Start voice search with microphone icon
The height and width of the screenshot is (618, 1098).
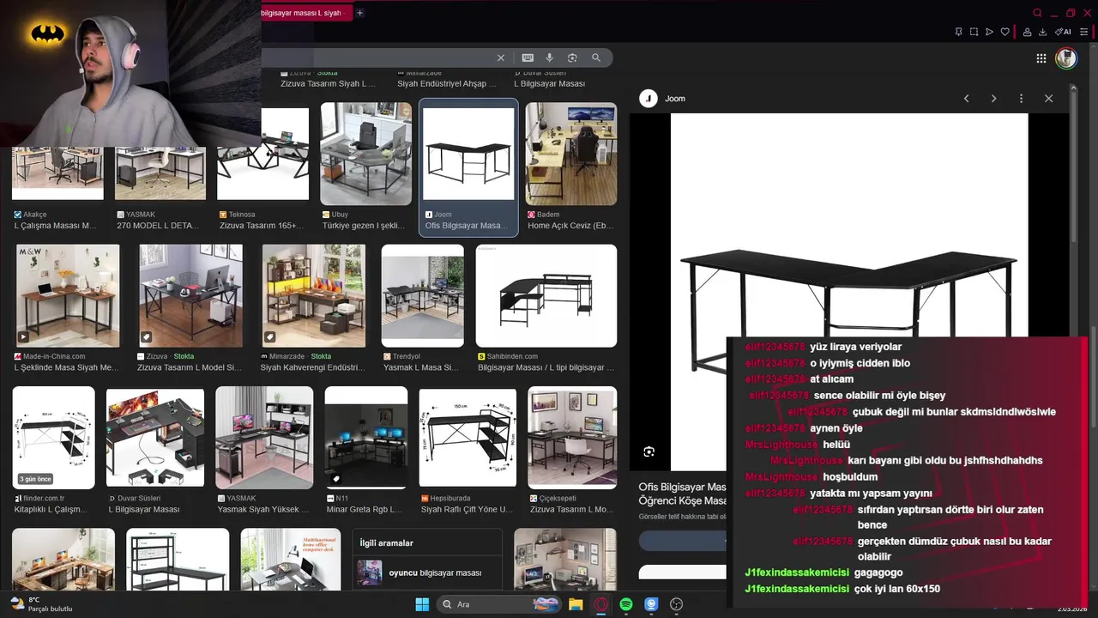click(x=550, y=58)
